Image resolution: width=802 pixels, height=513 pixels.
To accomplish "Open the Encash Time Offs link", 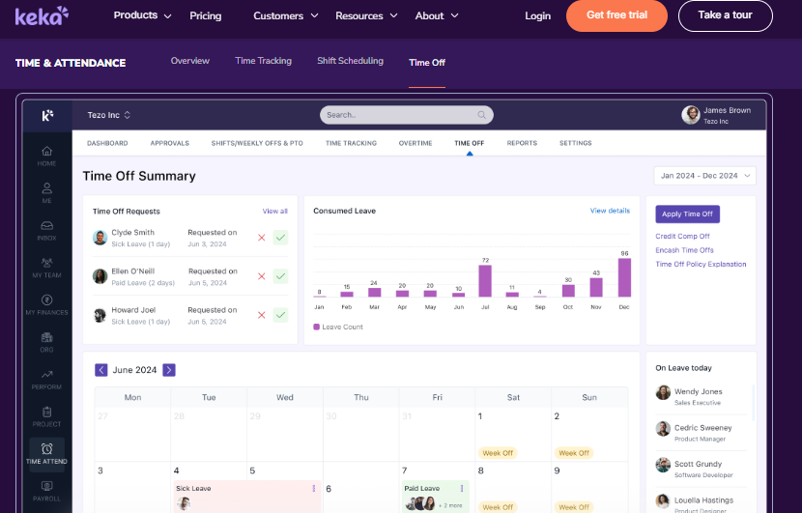I will coord(684,250).
